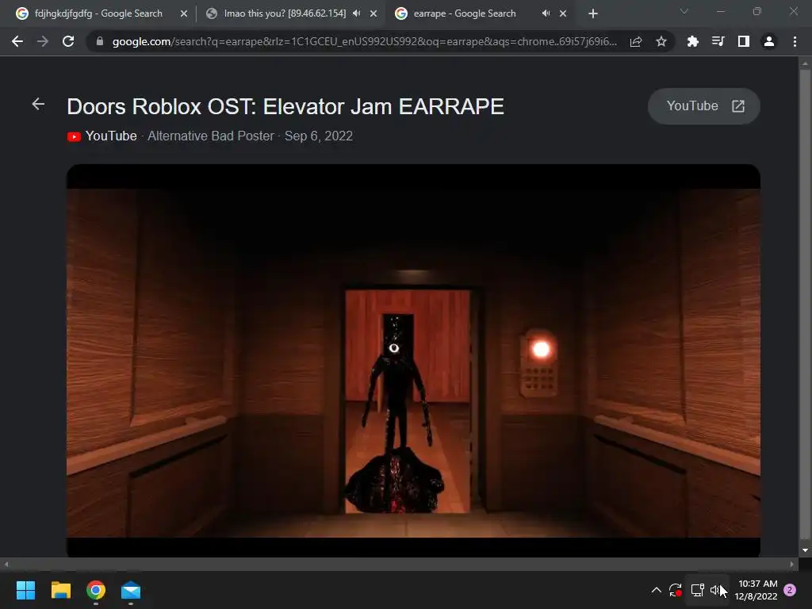The height and width of the screenshot is (609, 812).
Task: Go back with the browser back arrow
Action: (17, 41)
